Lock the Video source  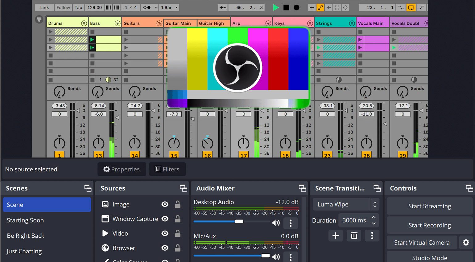coord(178,233)
